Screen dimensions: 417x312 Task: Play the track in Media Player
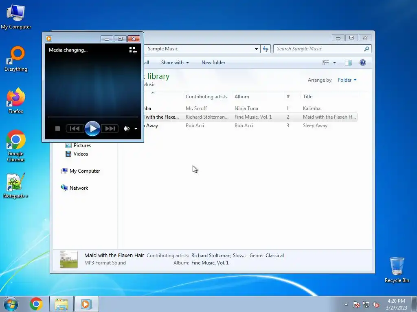[92, 129]
